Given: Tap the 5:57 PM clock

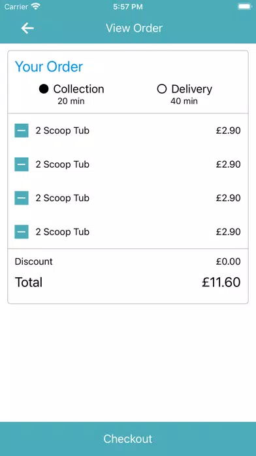Looking at the screenshot, I should (128, 7).
